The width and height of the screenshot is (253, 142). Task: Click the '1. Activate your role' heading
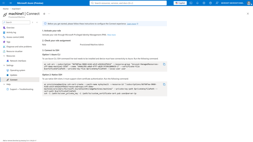(52, 31)
